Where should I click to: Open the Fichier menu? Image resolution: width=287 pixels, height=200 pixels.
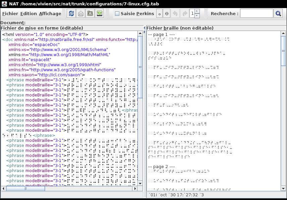(10, 14)
